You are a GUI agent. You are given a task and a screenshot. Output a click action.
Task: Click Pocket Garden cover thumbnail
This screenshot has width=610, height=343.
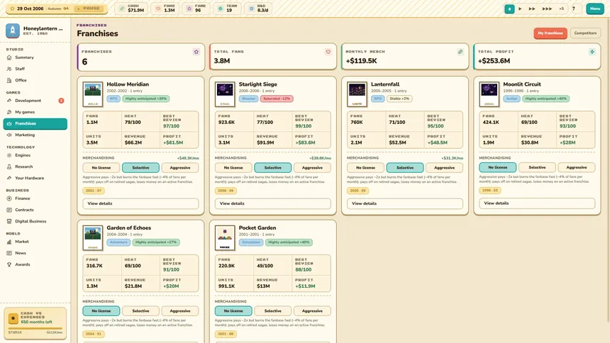pos(225,237)
